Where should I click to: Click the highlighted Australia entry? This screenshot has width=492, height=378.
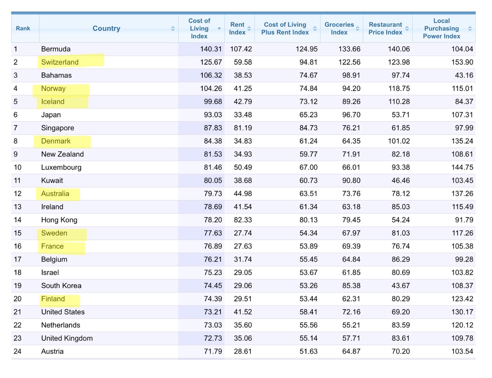[55, 194]
